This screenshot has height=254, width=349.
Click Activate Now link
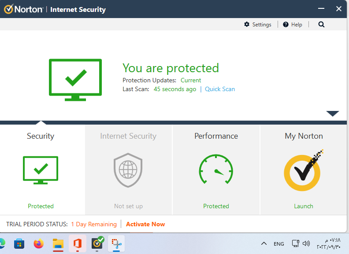pos(145,224)
